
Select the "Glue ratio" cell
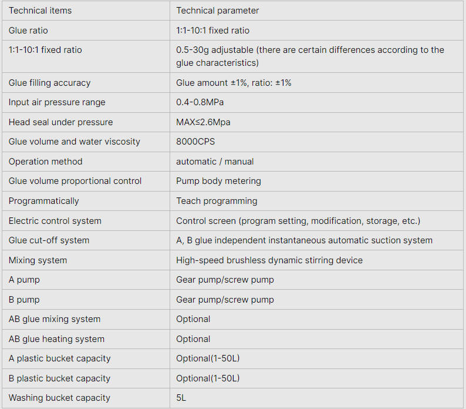(x=28, y=31)
